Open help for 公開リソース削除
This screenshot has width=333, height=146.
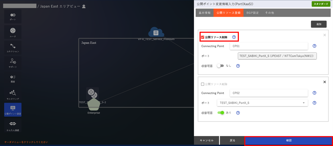click(234, 37)
